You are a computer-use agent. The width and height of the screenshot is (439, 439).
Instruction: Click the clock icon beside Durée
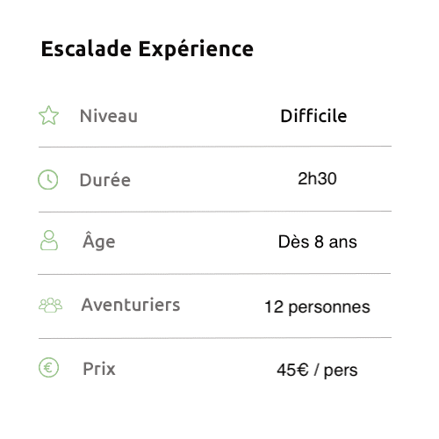point(48,179)
